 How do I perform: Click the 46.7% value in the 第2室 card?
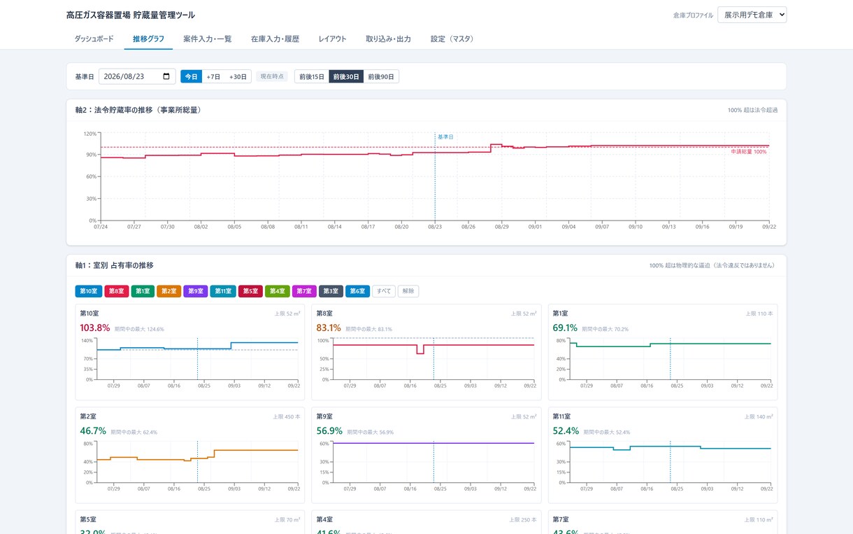(93, 431)
